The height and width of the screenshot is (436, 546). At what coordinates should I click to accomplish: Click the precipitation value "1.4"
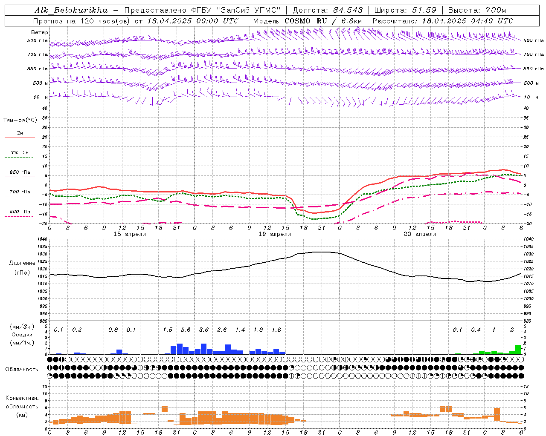coord(240,330)
